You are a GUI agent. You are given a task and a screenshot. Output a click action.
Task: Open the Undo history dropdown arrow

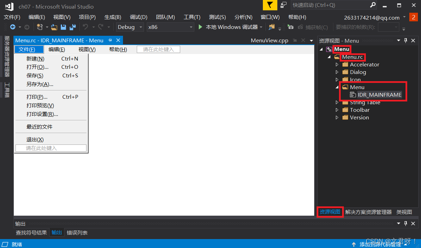[x=93, y=27]
